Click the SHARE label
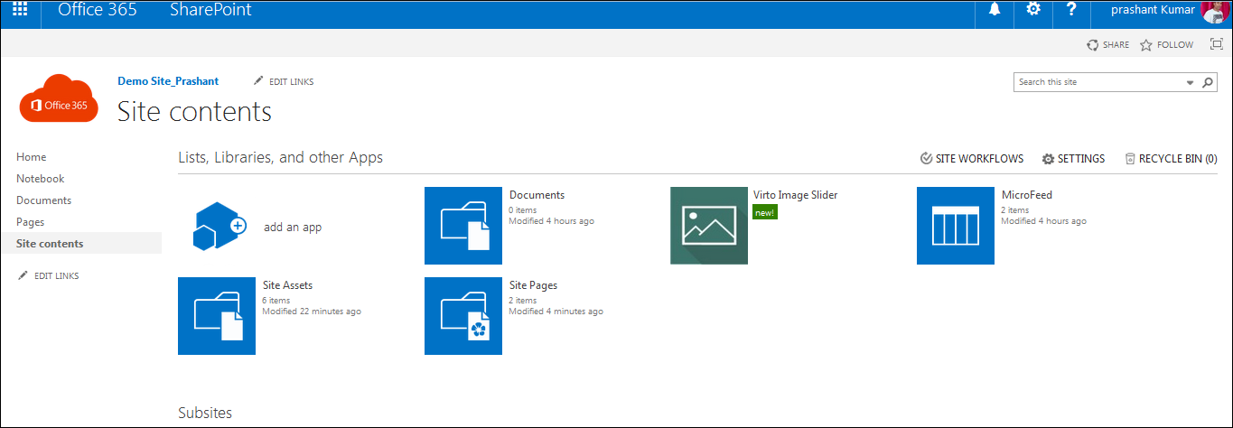Image resolution: width=1233 pixels, height=428 pixels. point(1116,45)
